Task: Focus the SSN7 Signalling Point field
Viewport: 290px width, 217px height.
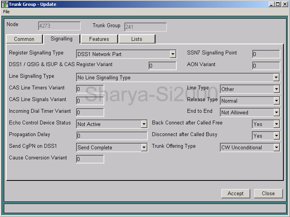Action: point(266,54)
